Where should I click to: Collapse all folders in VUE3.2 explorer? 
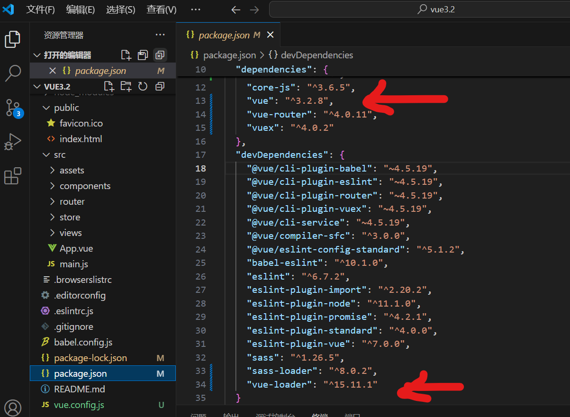click(160, 86)
